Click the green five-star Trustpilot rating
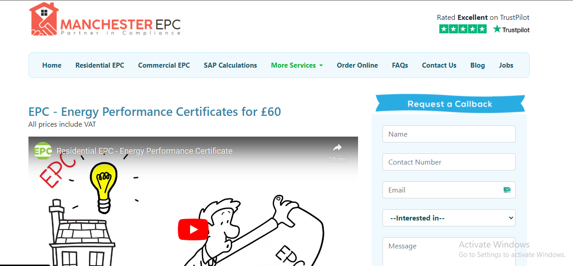 [x=463, y=29]
